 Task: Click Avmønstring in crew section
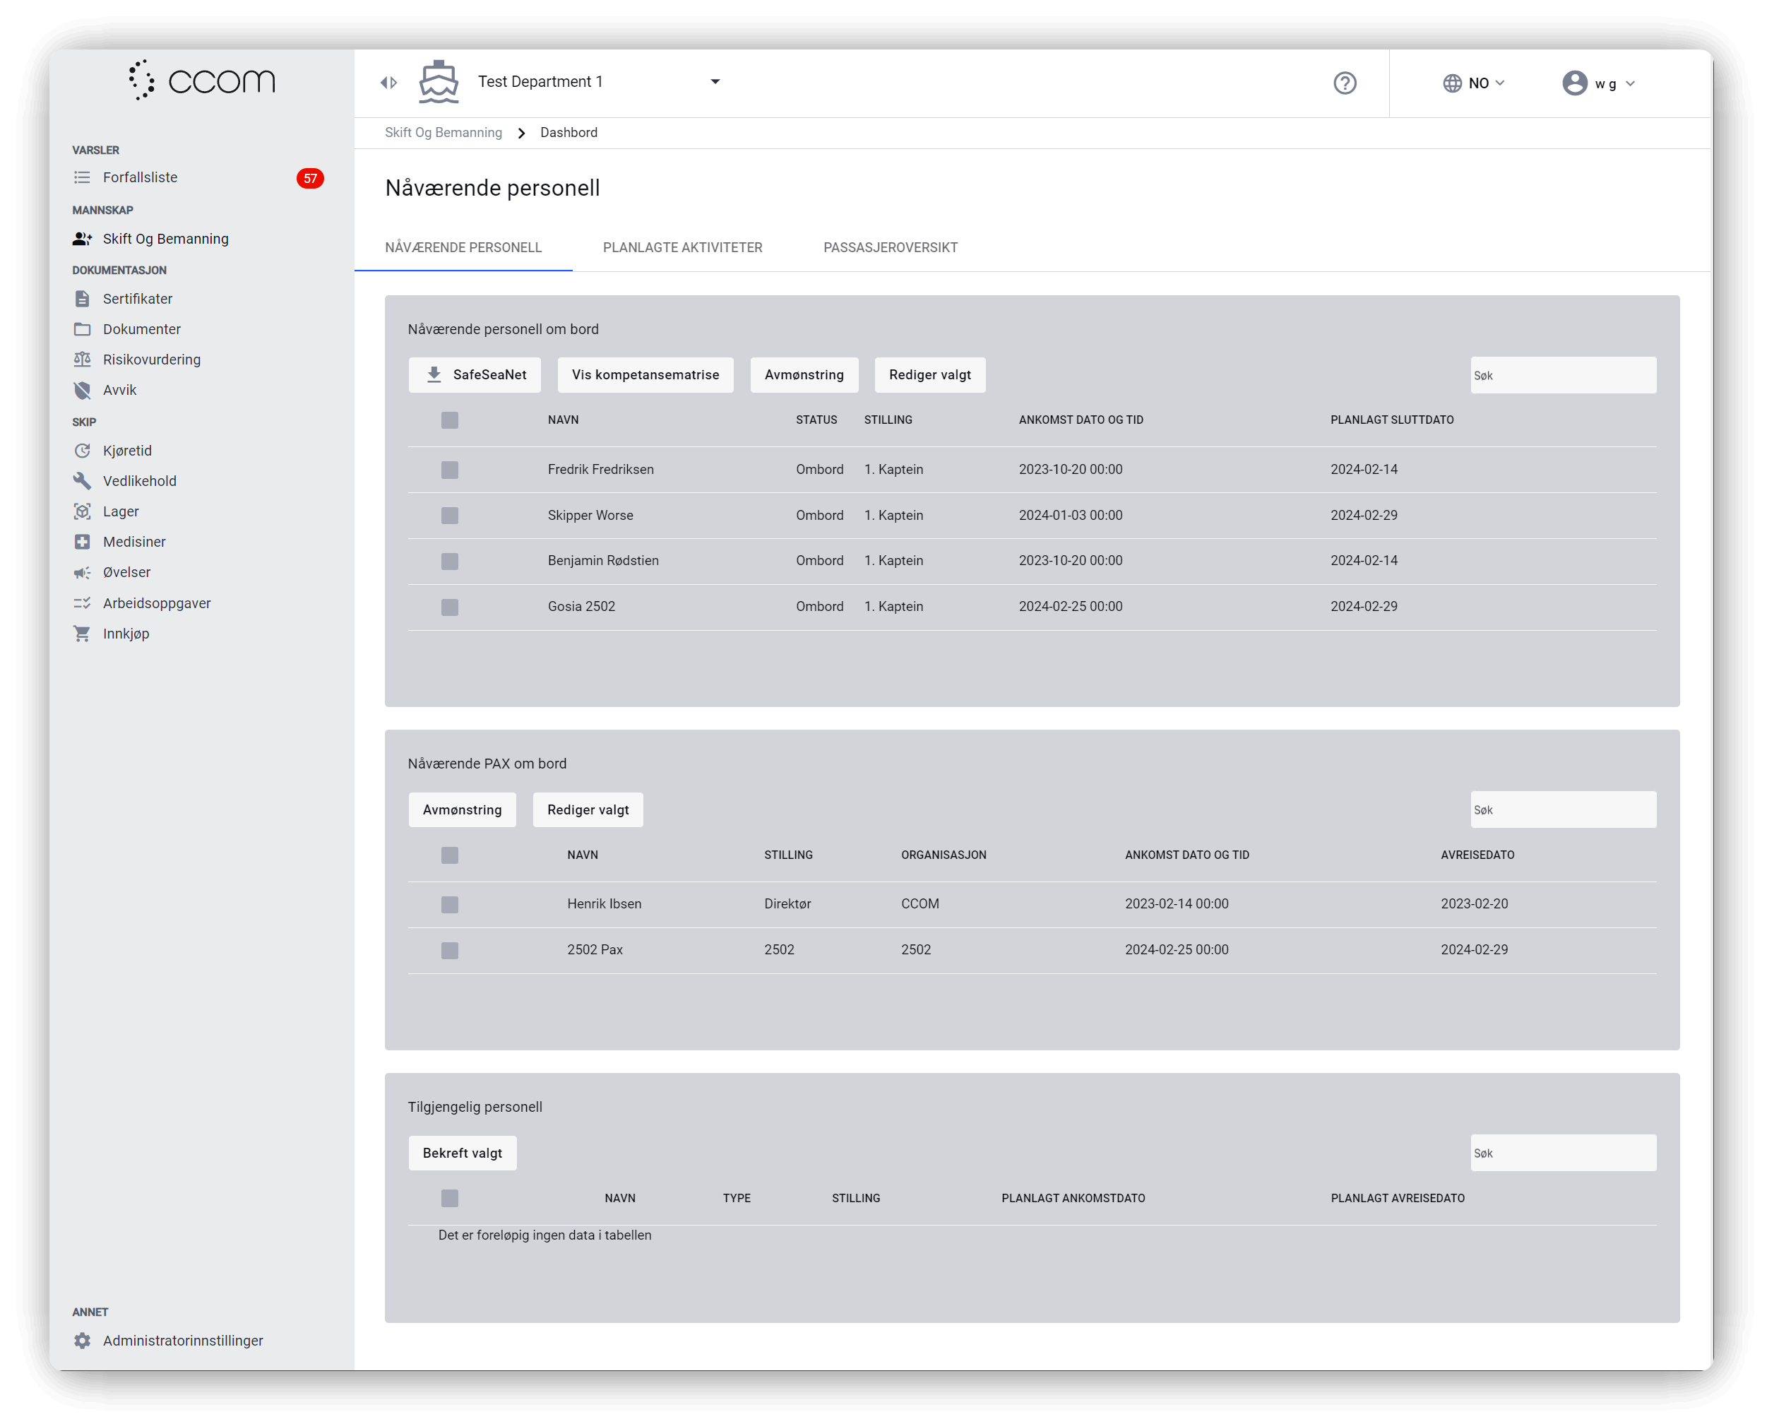(804, 375)
